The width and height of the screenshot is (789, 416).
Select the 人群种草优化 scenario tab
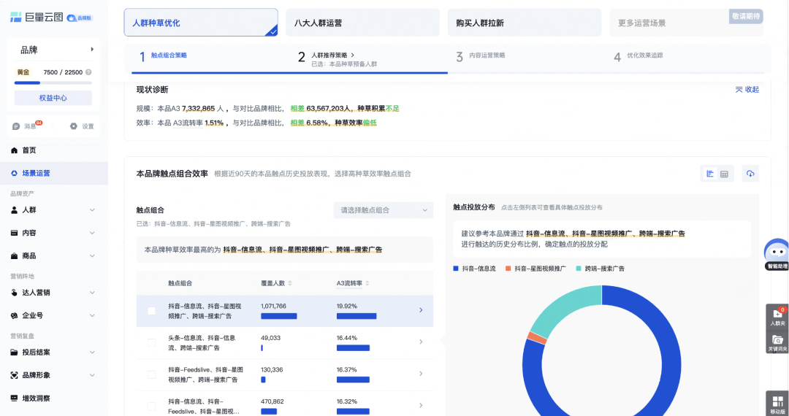[201, 23]
